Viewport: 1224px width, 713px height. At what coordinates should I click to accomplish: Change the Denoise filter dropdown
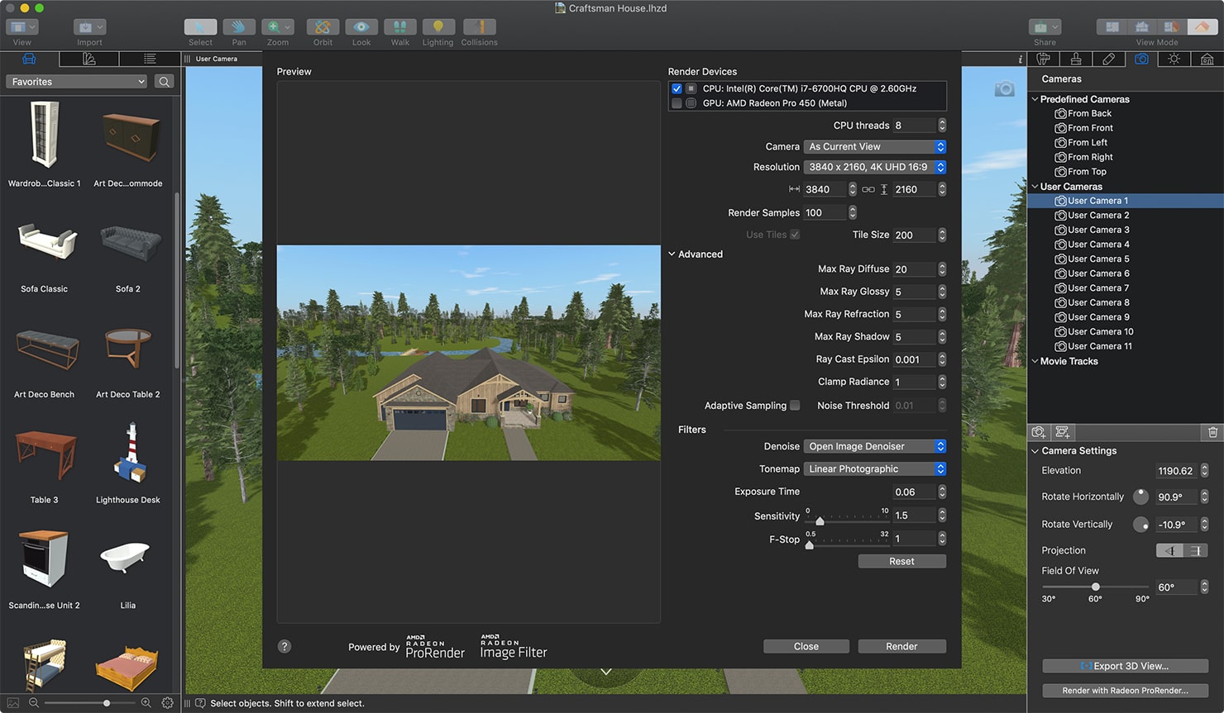(x=874, y=445)
